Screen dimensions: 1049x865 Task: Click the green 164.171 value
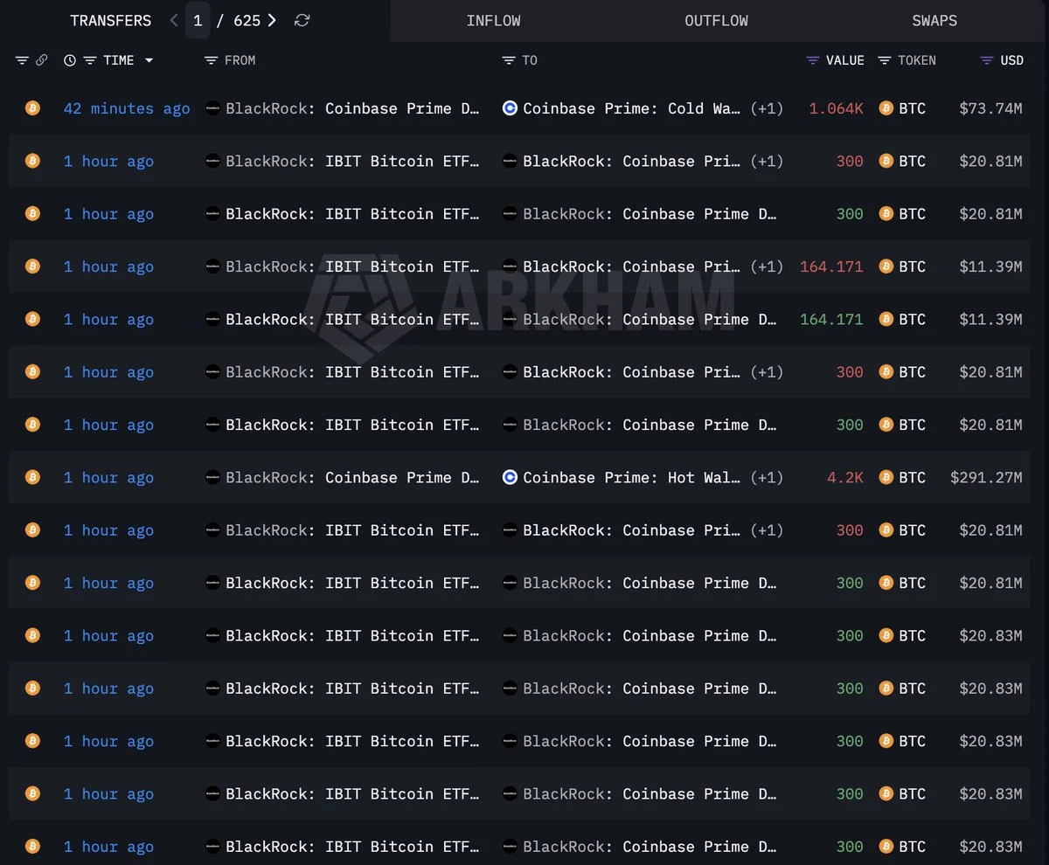tap(831, 319)
